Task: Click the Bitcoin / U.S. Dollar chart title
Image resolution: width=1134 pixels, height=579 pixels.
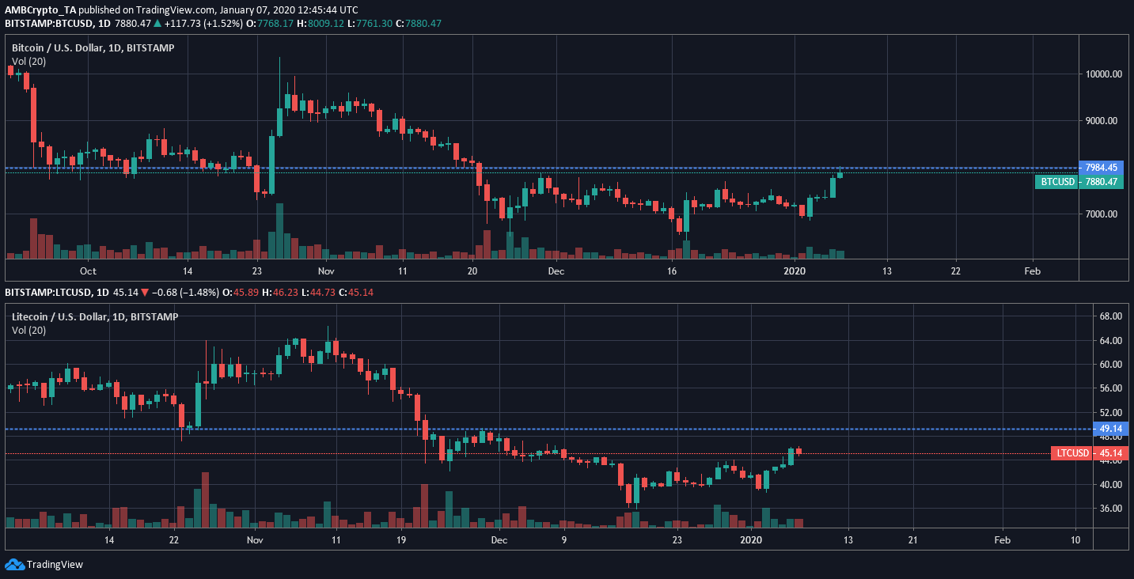Action: click(x=93, y=48)
